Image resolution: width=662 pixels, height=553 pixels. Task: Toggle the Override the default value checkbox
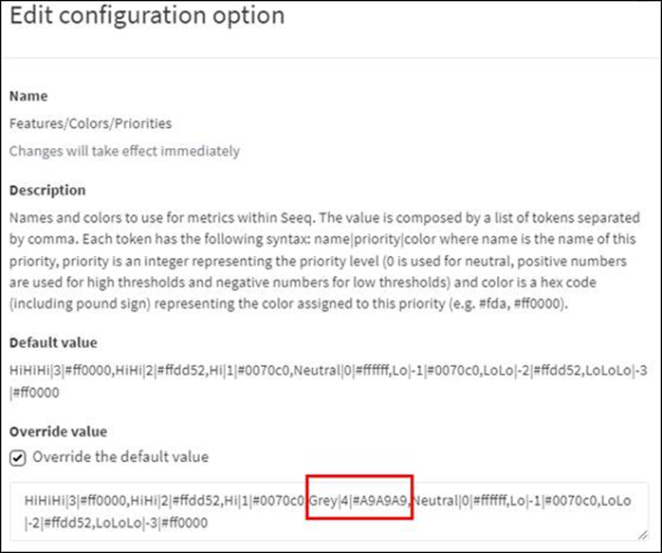tap(18, 457)
